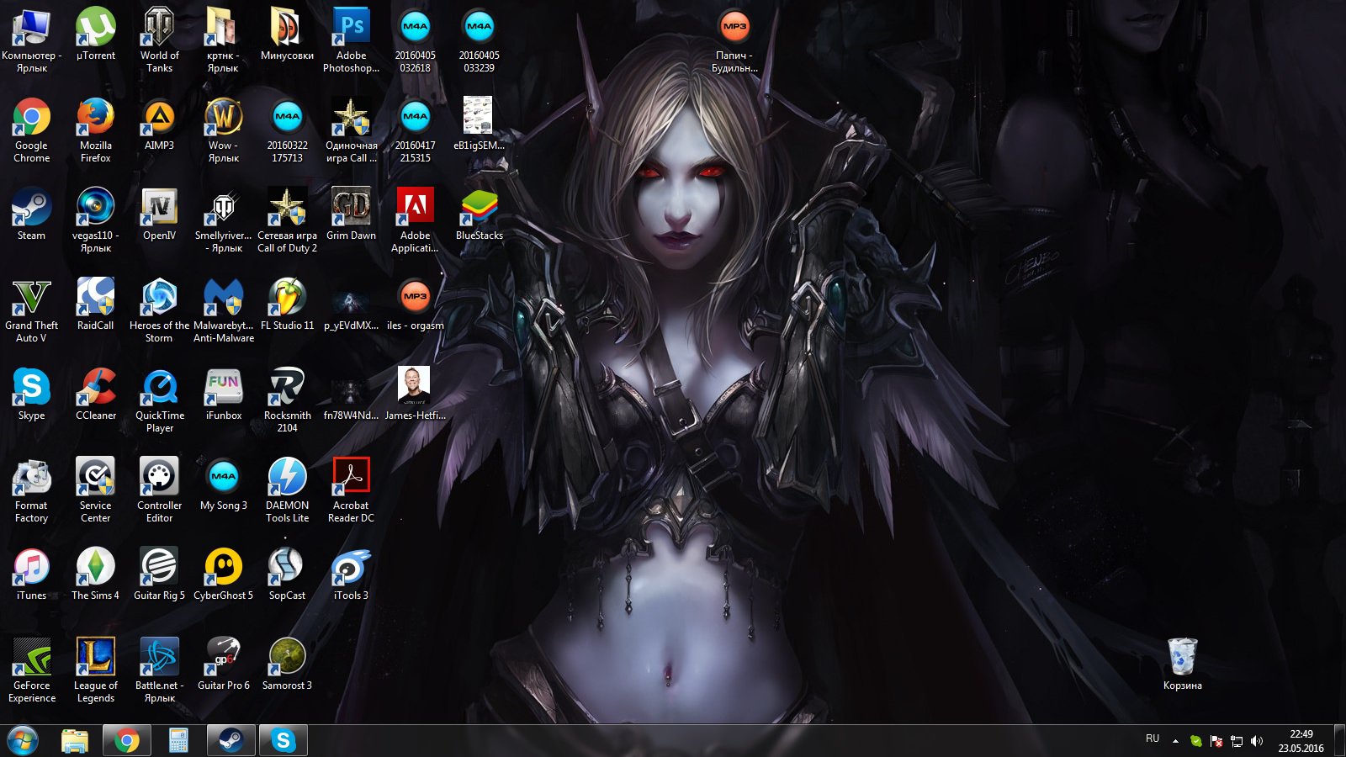Open GeForce Experience icon
1346x757 pixels.
click(x=31, y=657)
